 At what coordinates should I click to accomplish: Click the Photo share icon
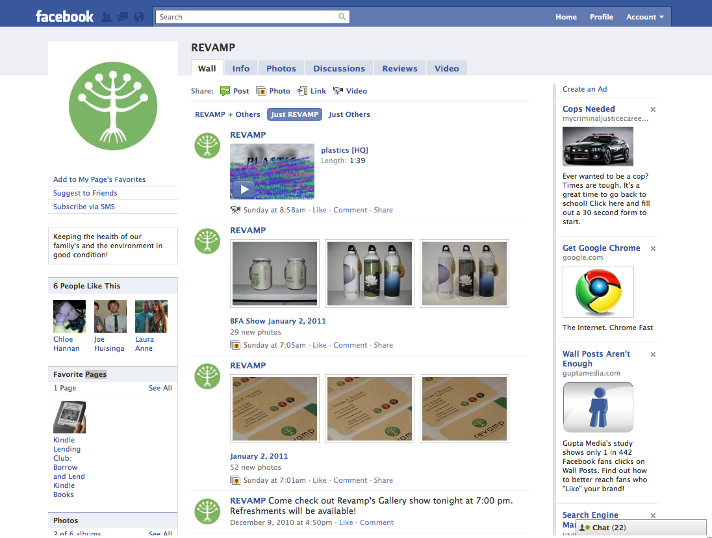[261, 91]
